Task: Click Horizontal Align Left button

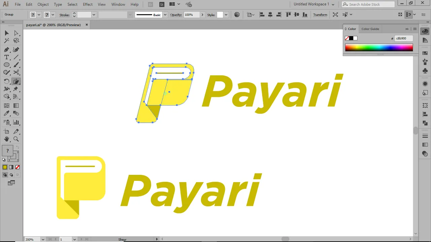Action: click(262, 14)
